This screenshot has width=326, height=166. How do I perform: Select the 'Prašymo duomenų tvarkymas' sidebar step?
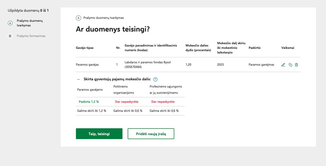tap(30, 23)
